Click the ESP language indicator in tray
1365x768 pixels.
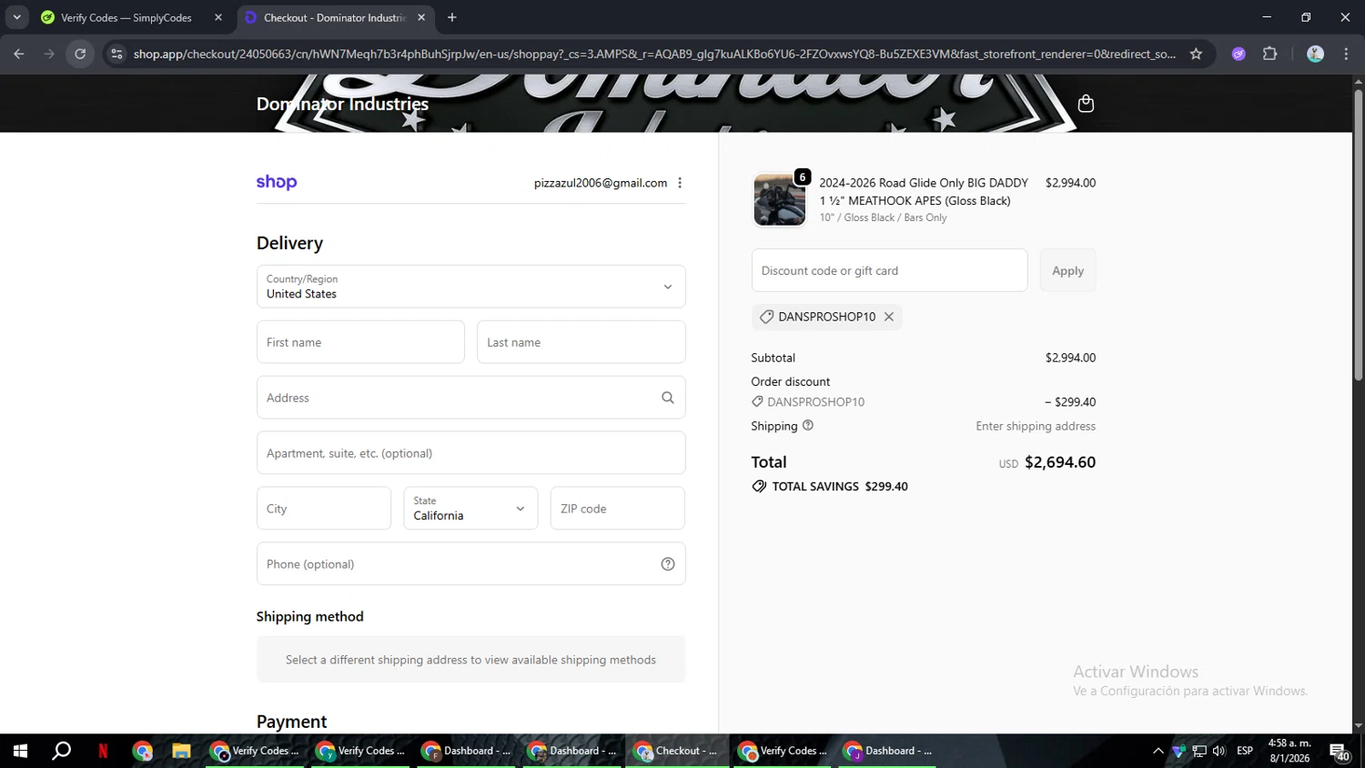(1245, 751)
